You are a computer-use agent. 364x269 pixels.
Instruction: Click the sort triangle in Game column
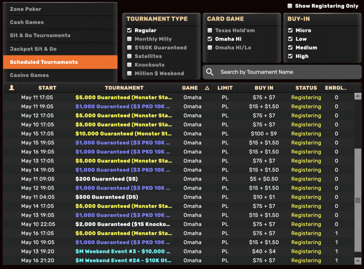click(x=207, y=88)
